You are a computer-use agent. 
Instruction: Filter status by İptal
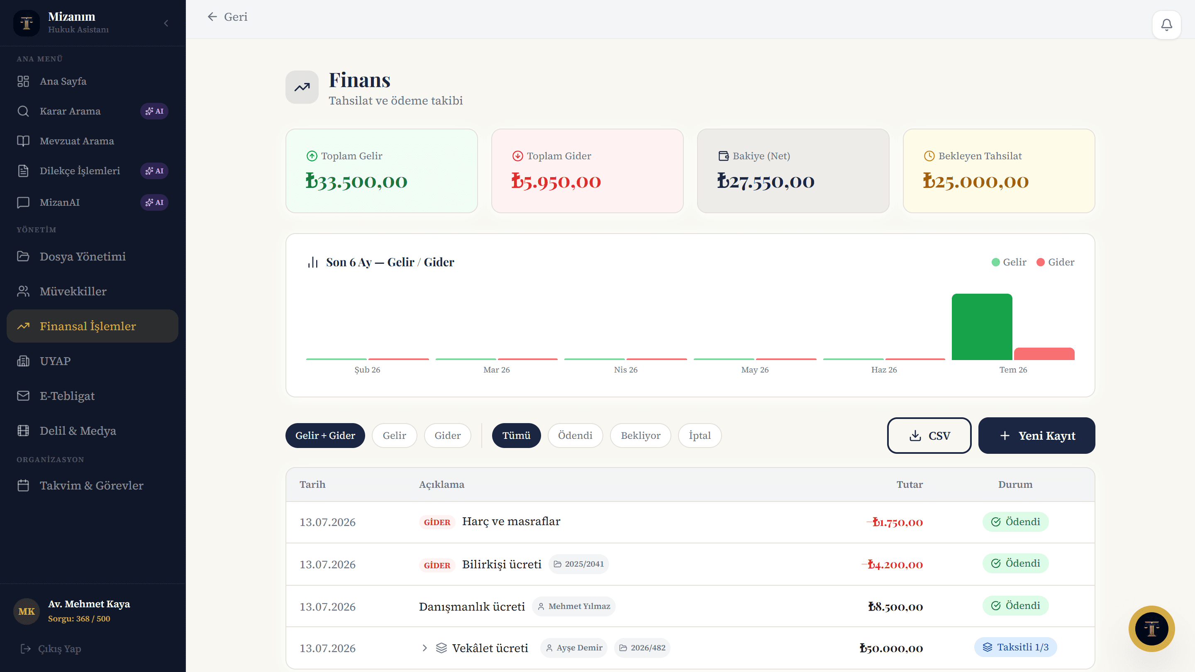pyautogui.click(x=700, y=436)
